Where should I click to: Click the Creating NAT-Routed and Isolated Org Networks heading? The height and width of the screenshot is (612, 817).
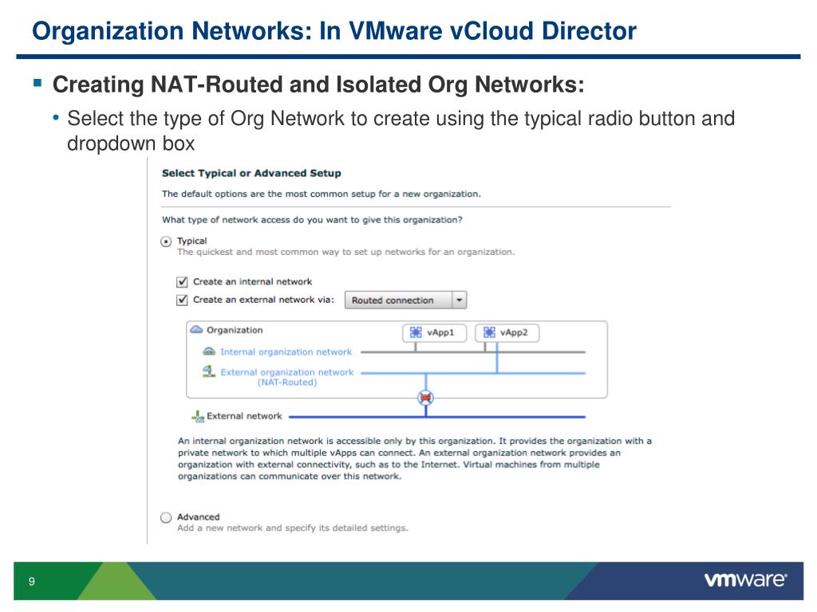pyautogui.click(x=318, y=84)
